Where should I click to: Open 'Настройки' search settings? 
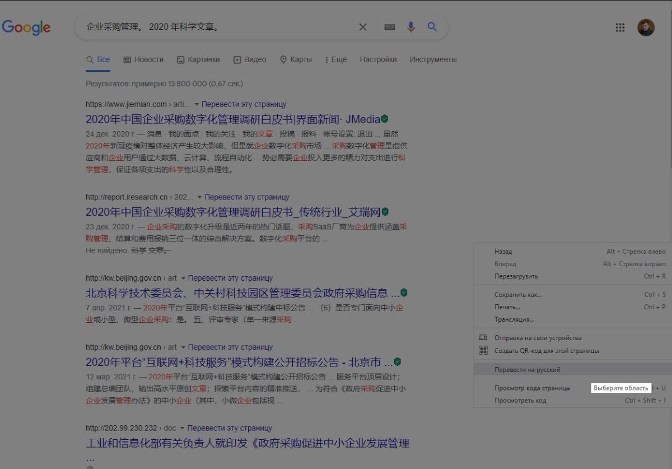coord(378,59)
